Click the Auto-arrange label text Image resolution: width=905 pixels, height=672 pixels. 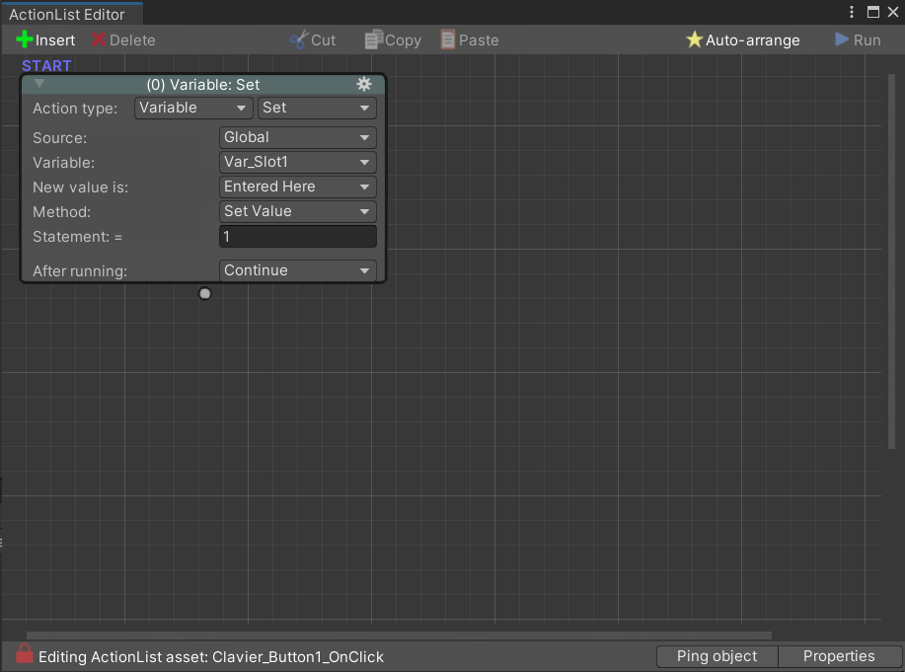point(753,40)
